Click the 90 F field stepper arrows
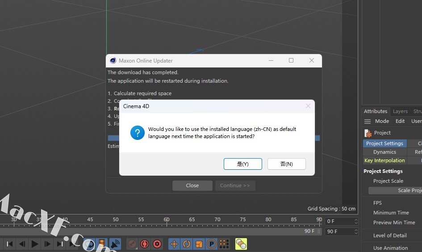Screen dimensions: 422x252 click(x=356, y=231)
